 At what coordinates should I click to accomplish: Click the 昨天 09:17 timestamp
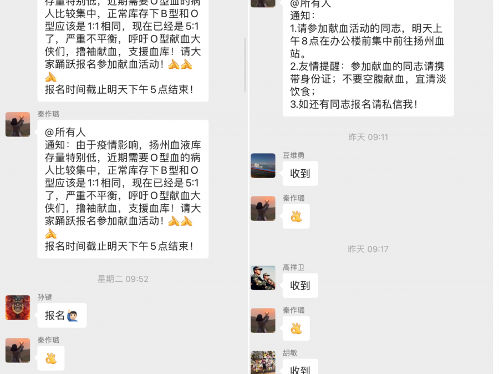tap(368, 249)
